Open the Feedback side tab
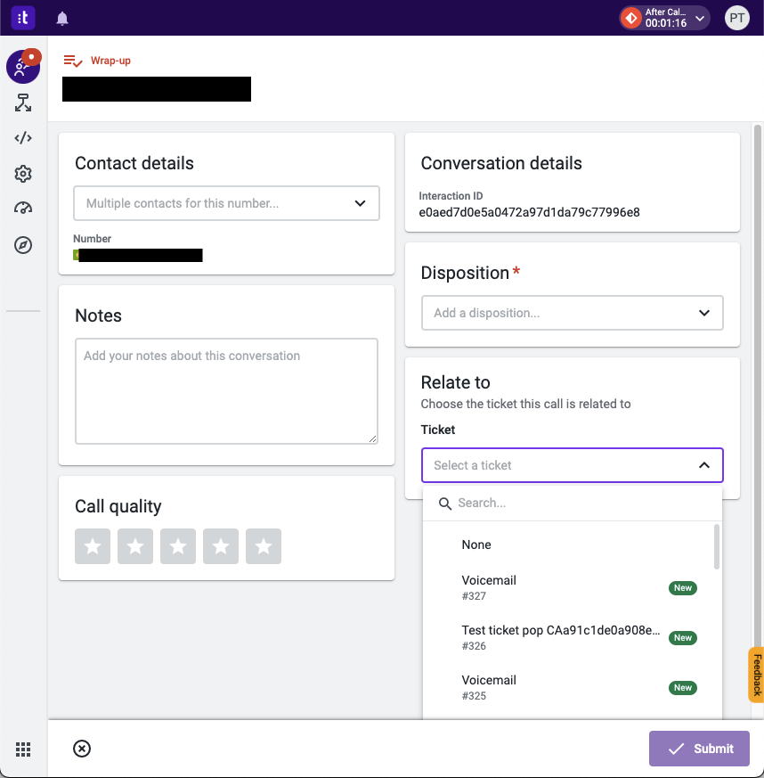 click(756, 675)
